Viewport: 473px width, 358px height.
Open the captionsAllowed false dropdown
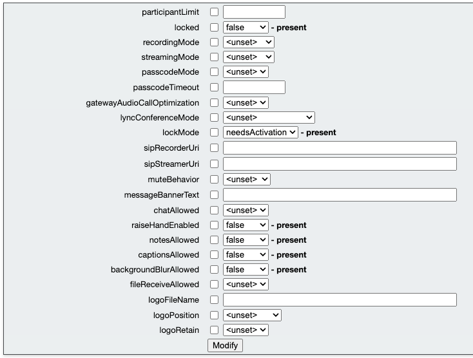(x=246, y=254)
